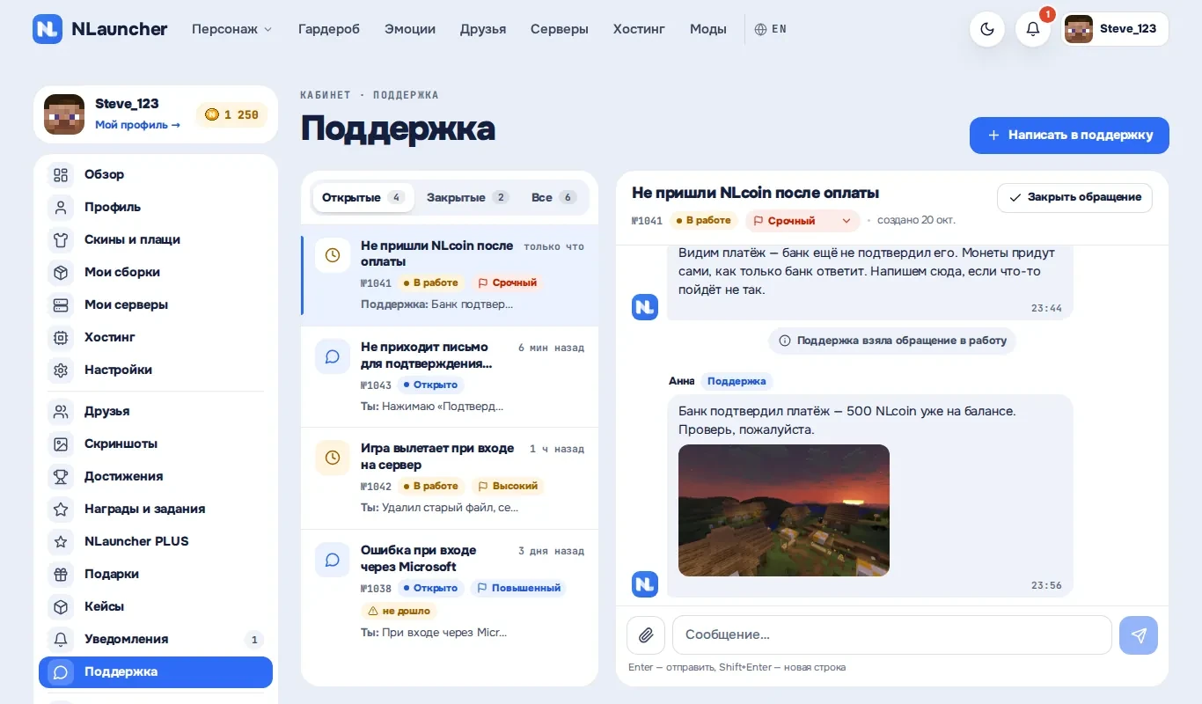Click the не дошло warning tag
Image resolution: width=1202 pixels, height=704 pixels.
click(x=399, y=611)
